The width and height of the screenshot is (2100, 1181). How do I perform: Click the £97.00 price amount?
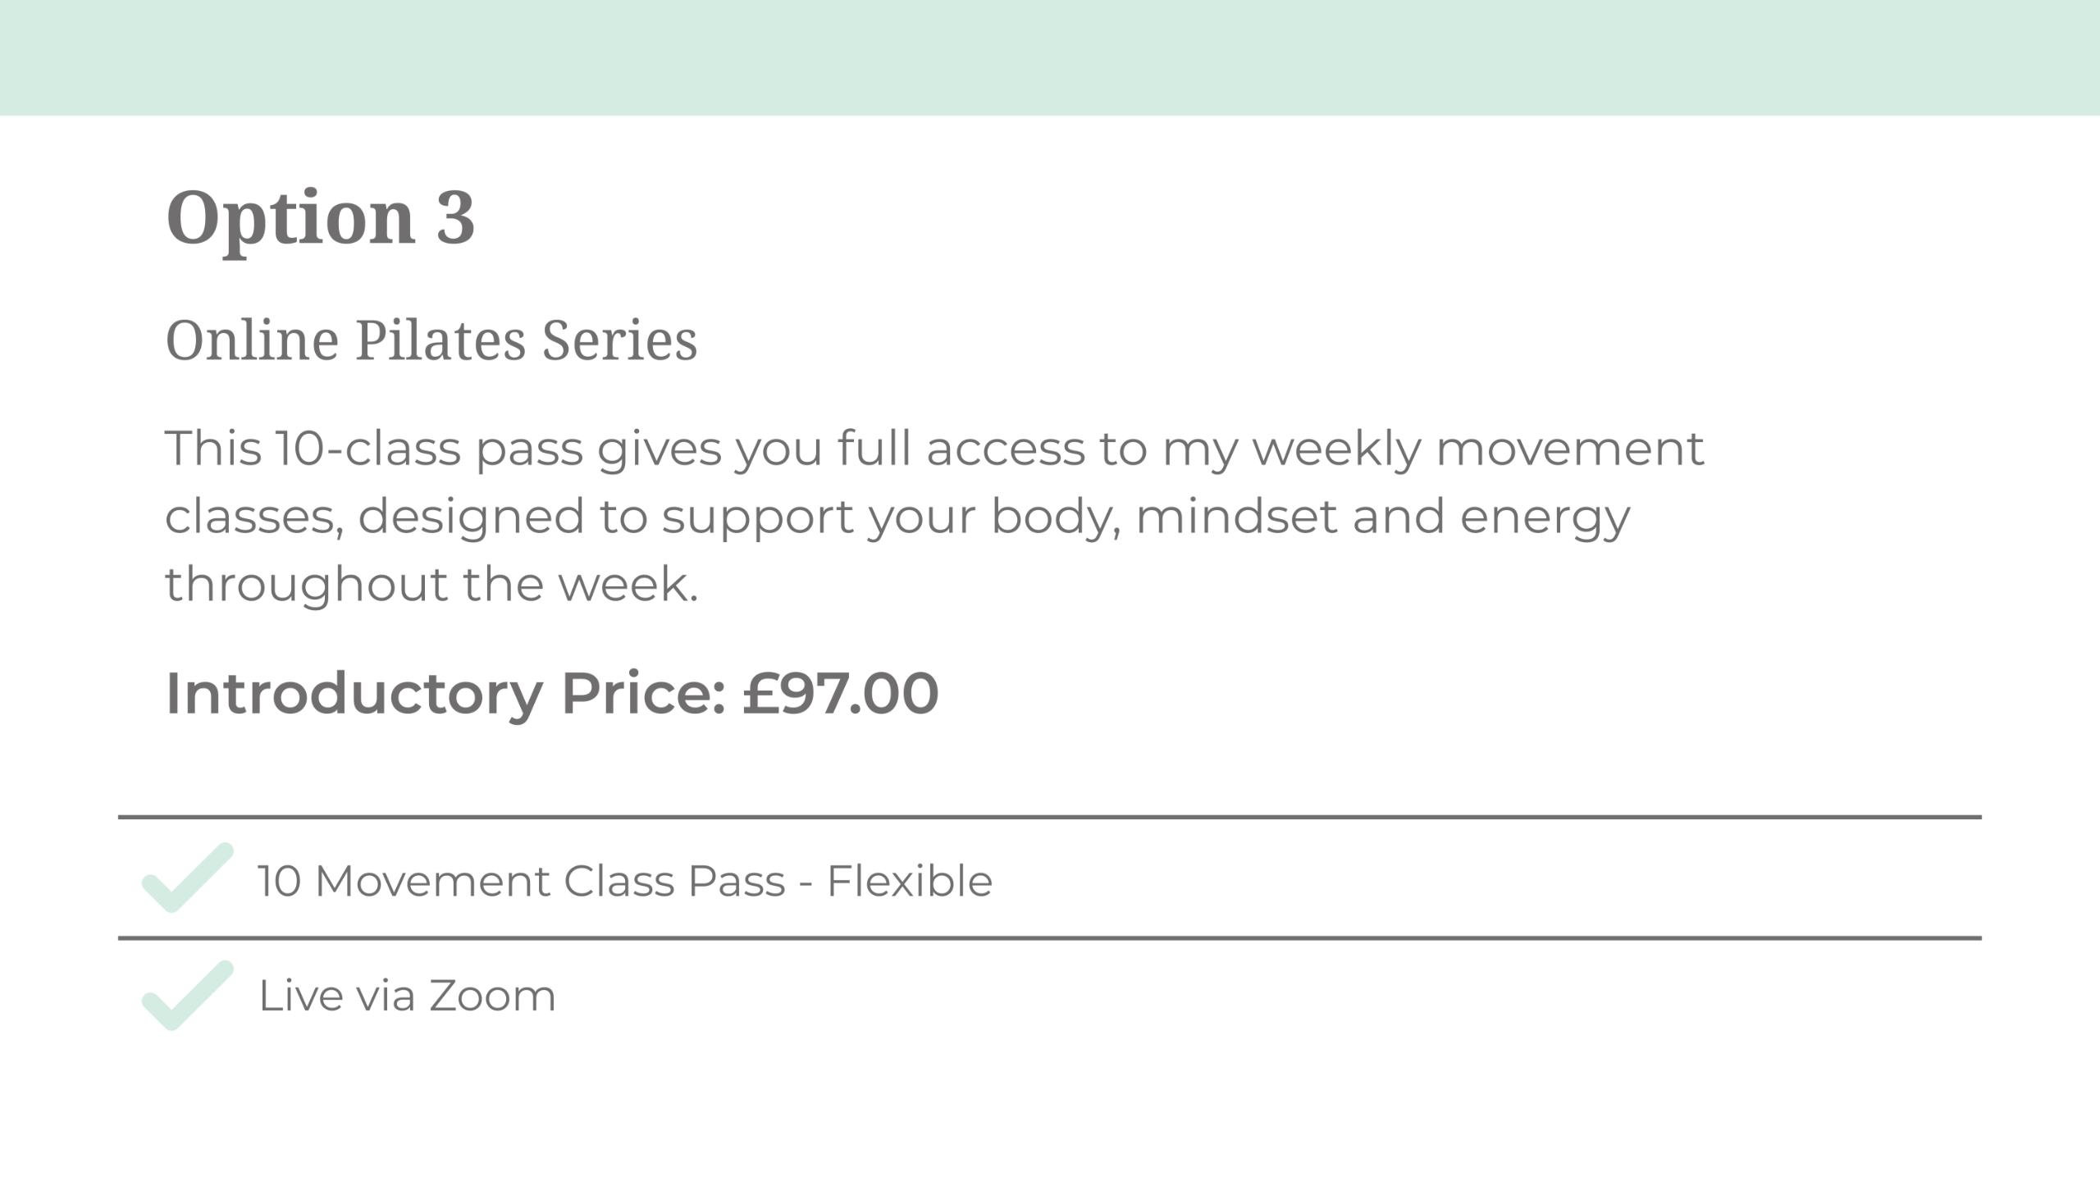(840, 694)
